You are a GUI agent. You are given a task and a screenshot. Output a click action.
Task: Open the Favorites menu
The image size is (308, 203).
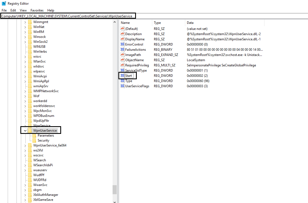(x=37, y=10)
